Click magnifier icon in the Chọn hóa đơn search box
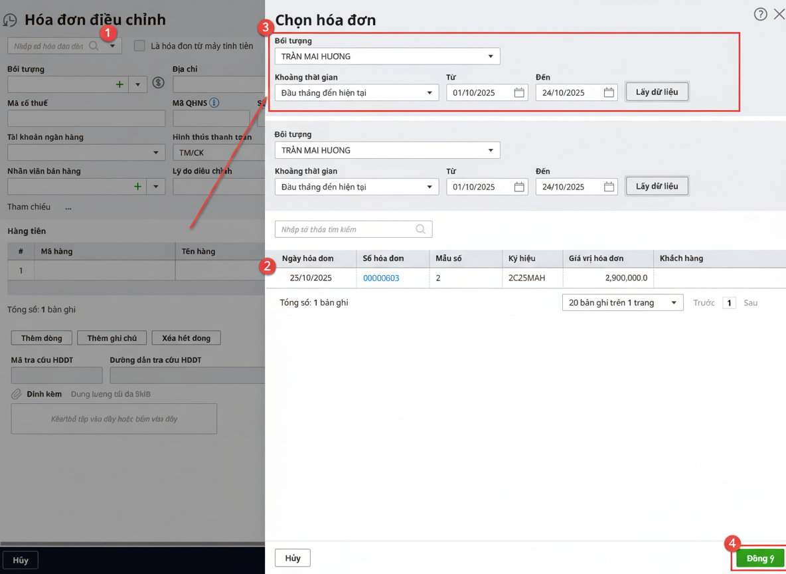Screen dimensions: 786x574 tap(420, 229)
